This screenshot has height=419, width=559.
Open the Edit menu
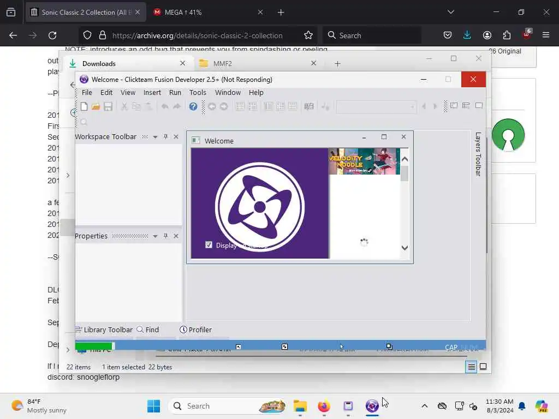(x=106, y=92)
